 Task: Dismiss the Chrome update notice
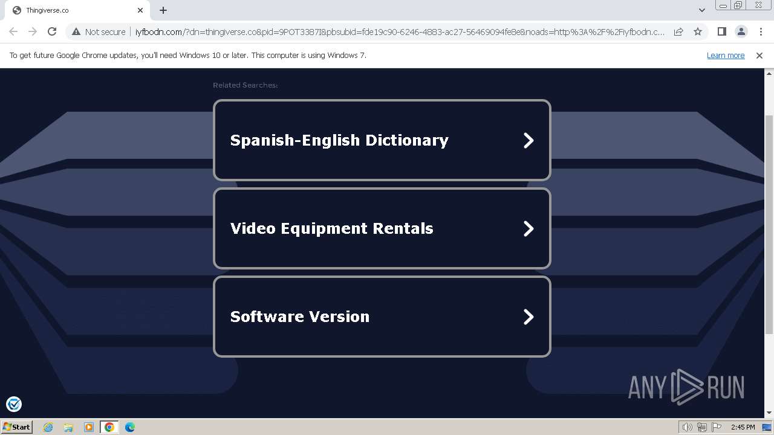(x=759, y=55)
